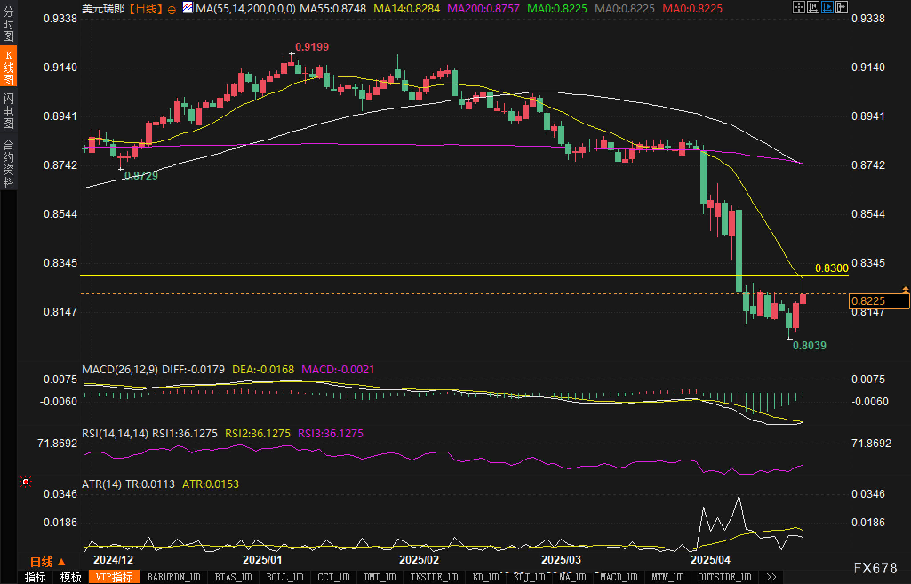Select the MACD_UD indicator
Viewport: 911px width, 584px height.
coord(619,577)
